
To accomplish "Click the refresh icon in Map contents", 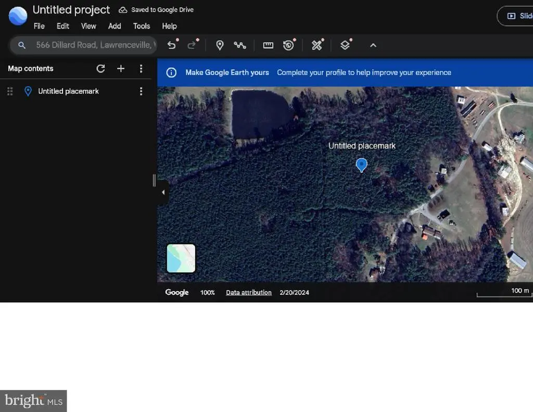I will click(x=101, y=69).
